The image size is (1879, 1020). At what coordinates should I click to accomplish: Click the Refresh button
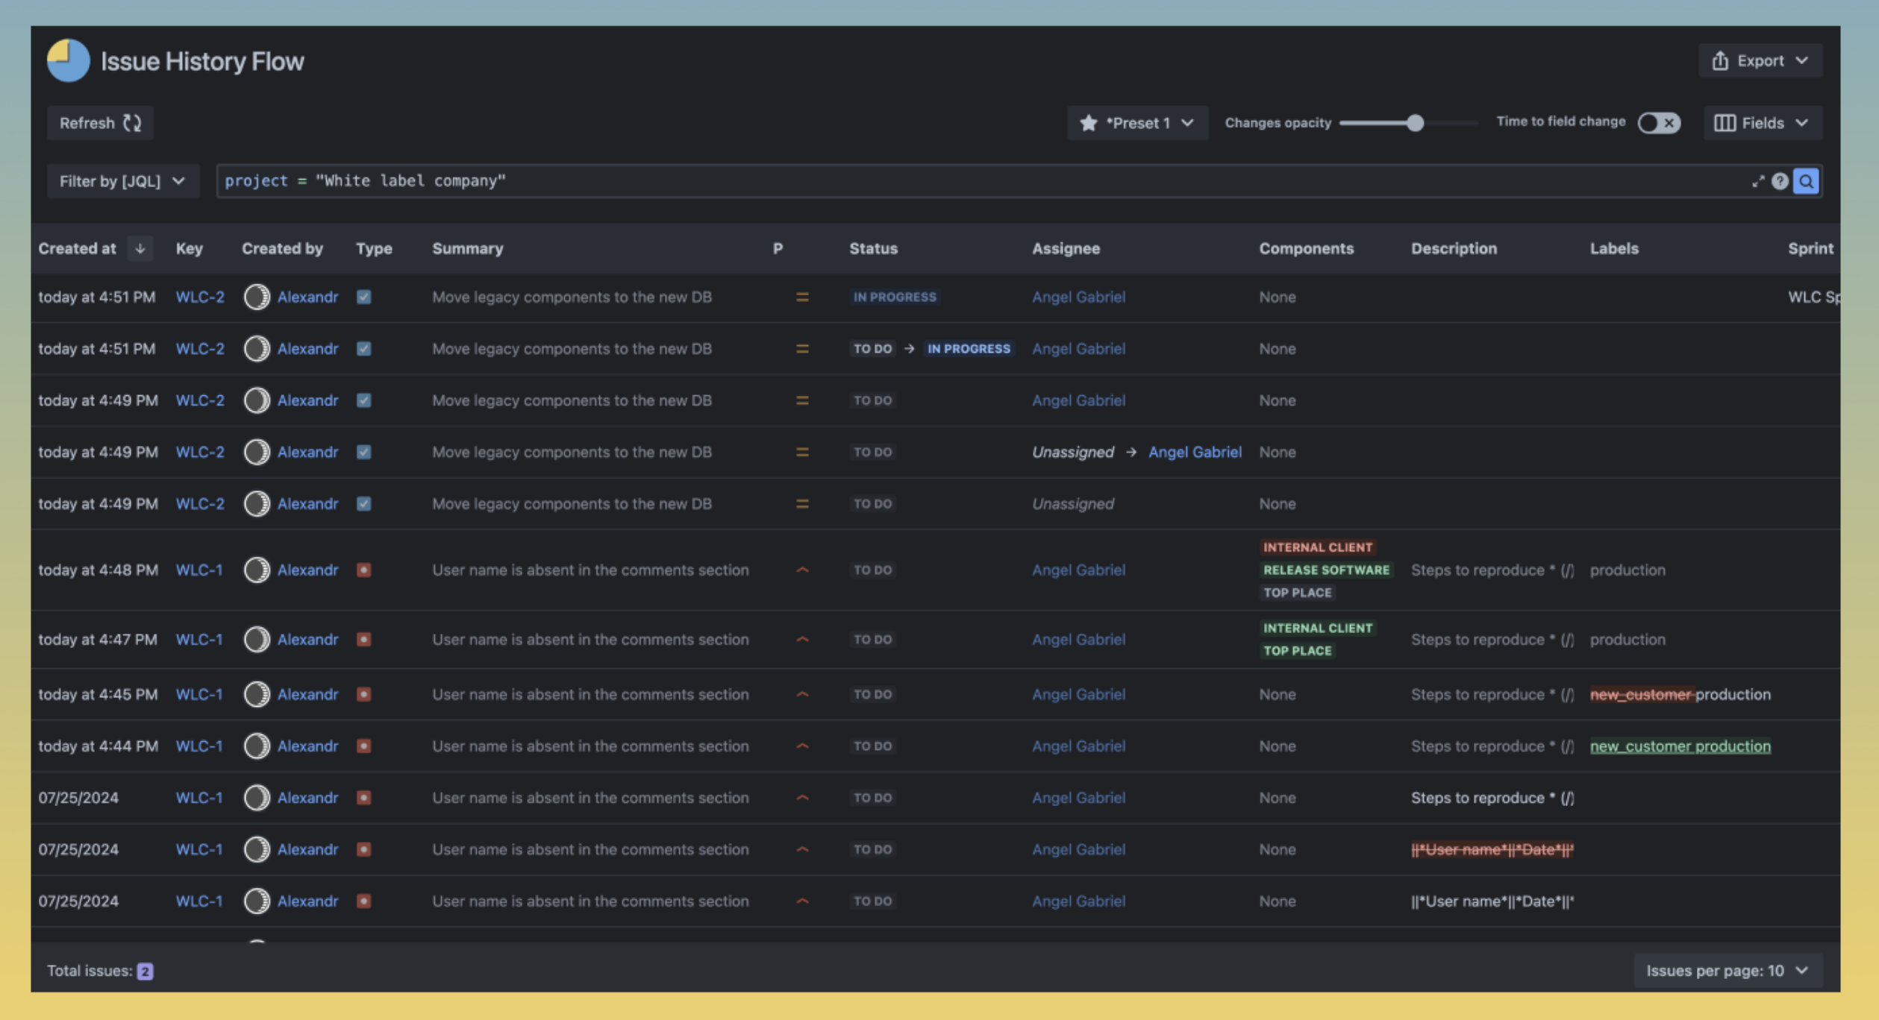(100, 123)
